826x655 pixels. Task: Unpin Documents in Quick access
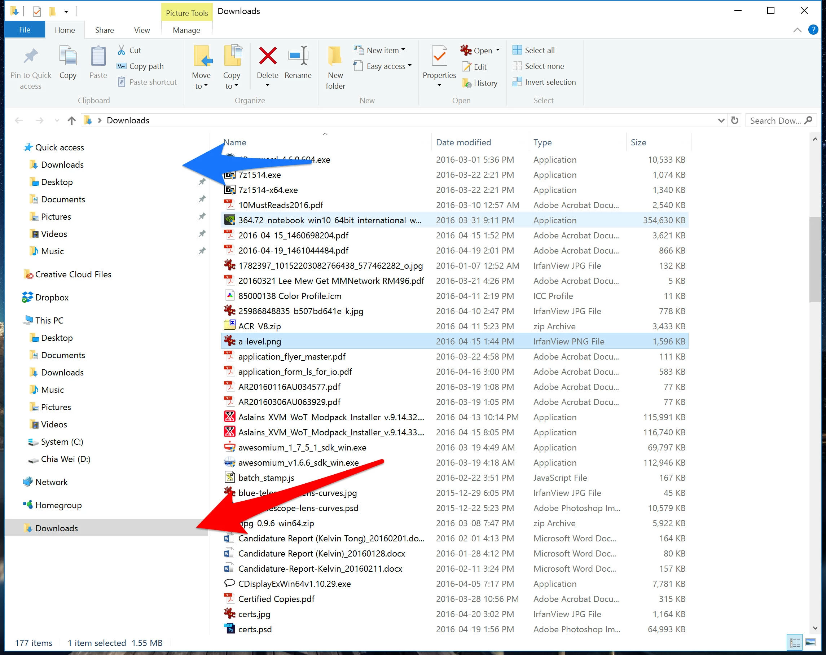pyautogui.click(x=202, y=199)
